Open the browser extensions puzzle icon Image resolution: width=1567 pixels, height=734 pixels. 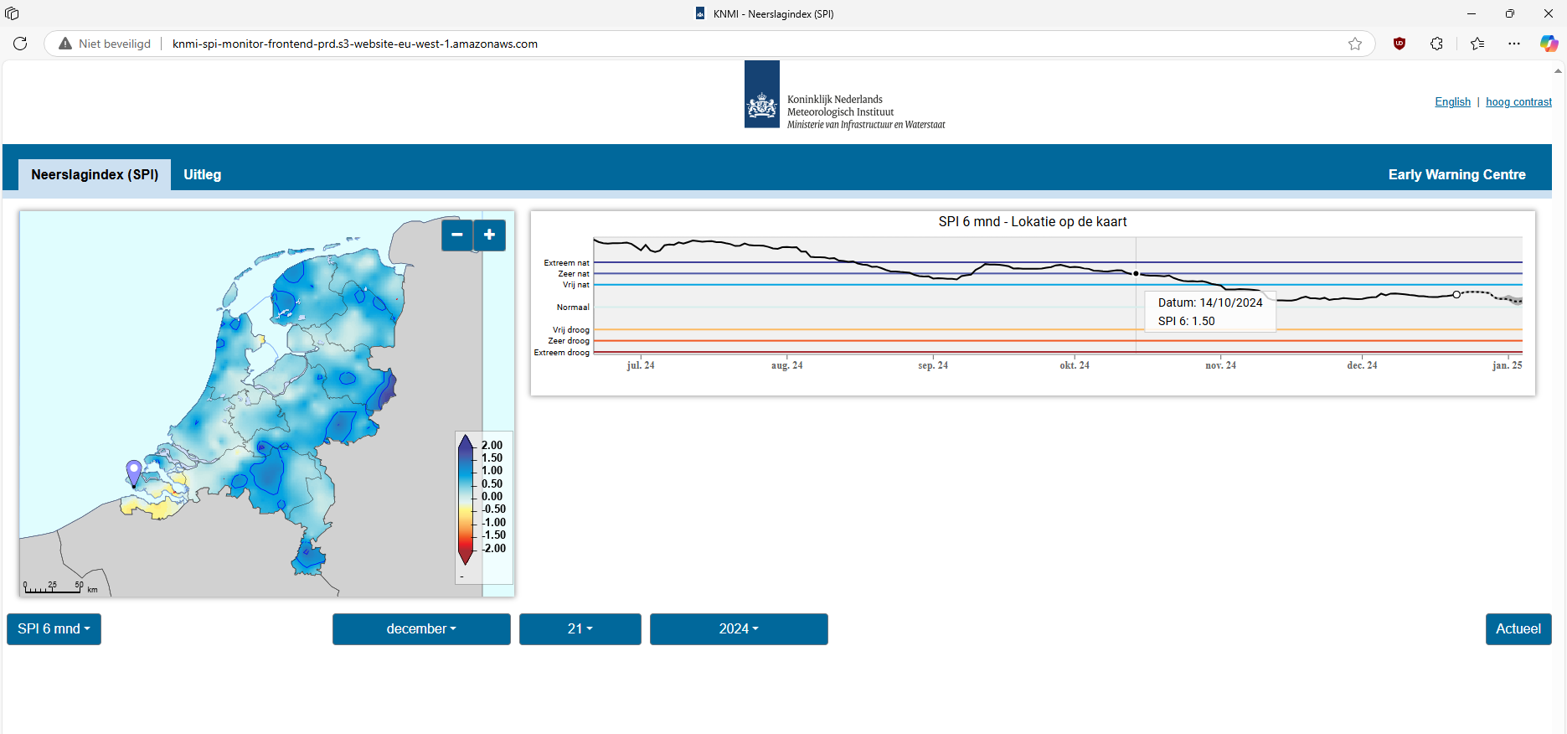1437,44
